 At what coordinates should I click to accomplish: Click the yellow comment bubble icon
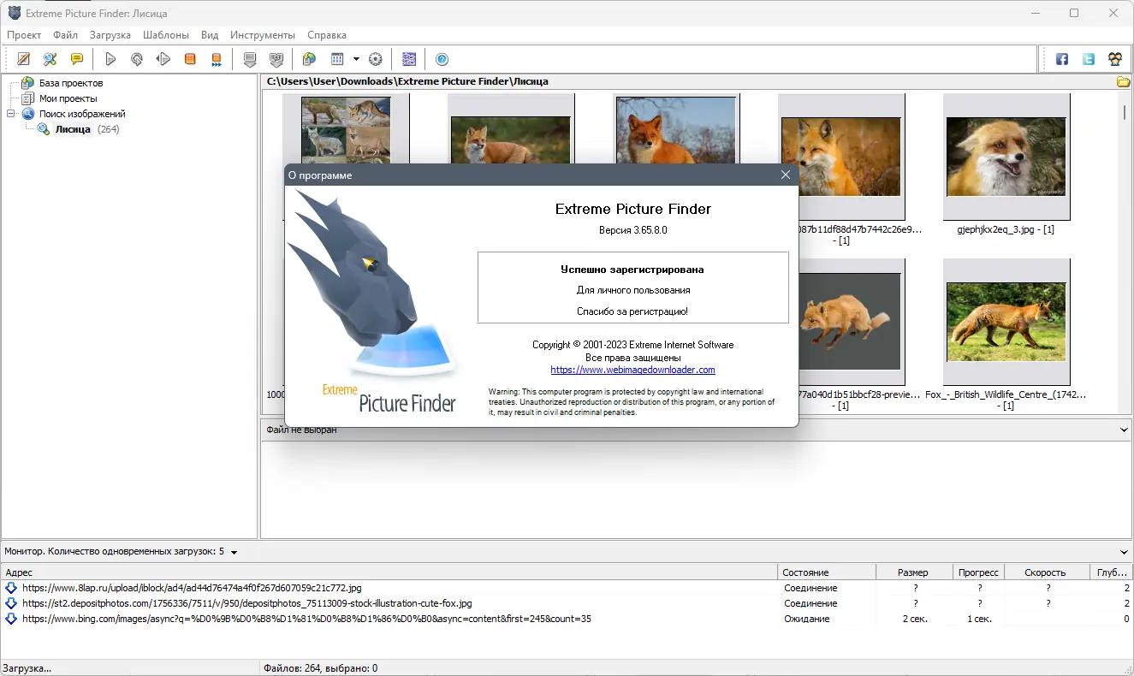pyautogui.click(x=77, y=59)
